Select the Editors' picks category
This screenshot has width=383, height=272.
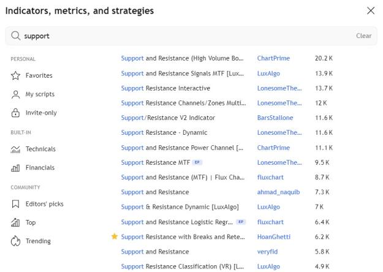pyautogui.click(x=45, y=204)
